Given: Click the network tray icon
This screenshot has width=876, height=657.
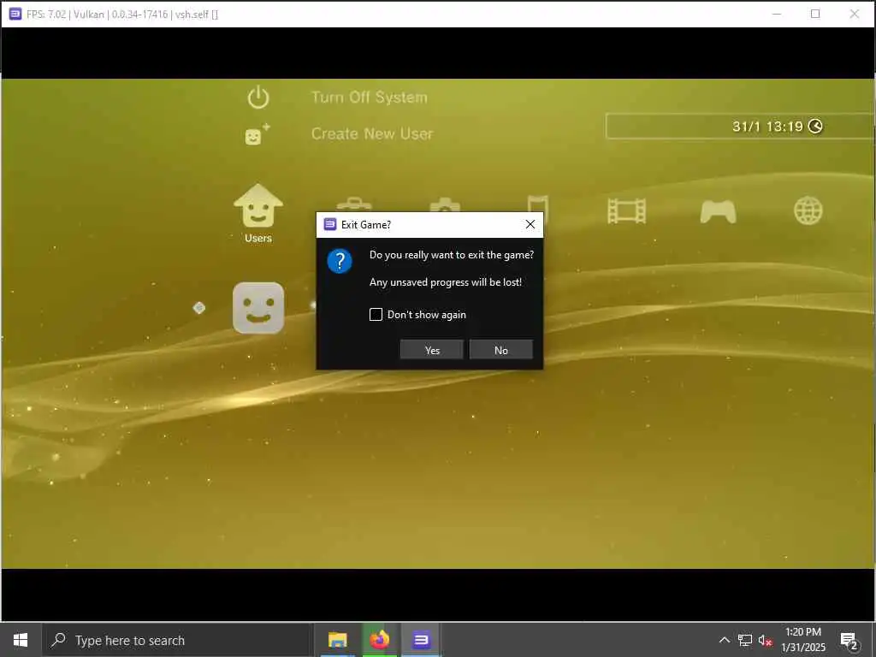Looking at the screenshot, I should 745,640.
